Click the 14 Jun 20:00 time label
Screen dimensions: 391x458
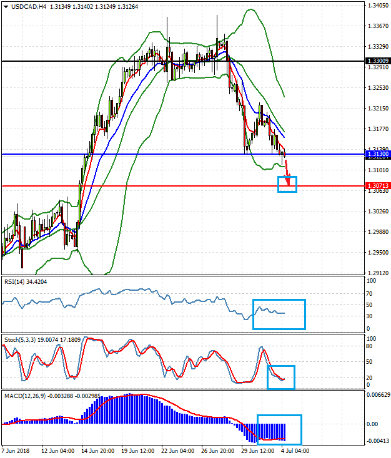tap(97, 451)
